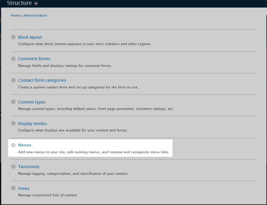Click the arrow icon beside Views
This screenshot has height=205, width=267.
tap(13, 188)
